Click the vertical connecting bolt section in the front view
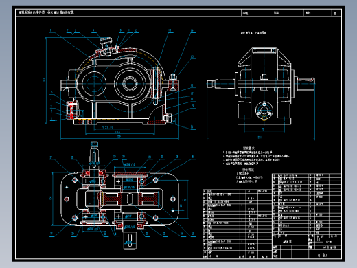This screenshot has width=357, height=268. tap(156, 85)
